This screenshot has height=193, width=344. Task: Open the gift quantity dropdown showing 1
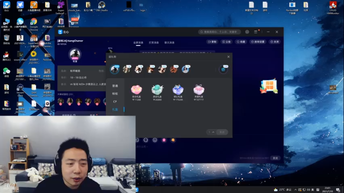point(211,132)
